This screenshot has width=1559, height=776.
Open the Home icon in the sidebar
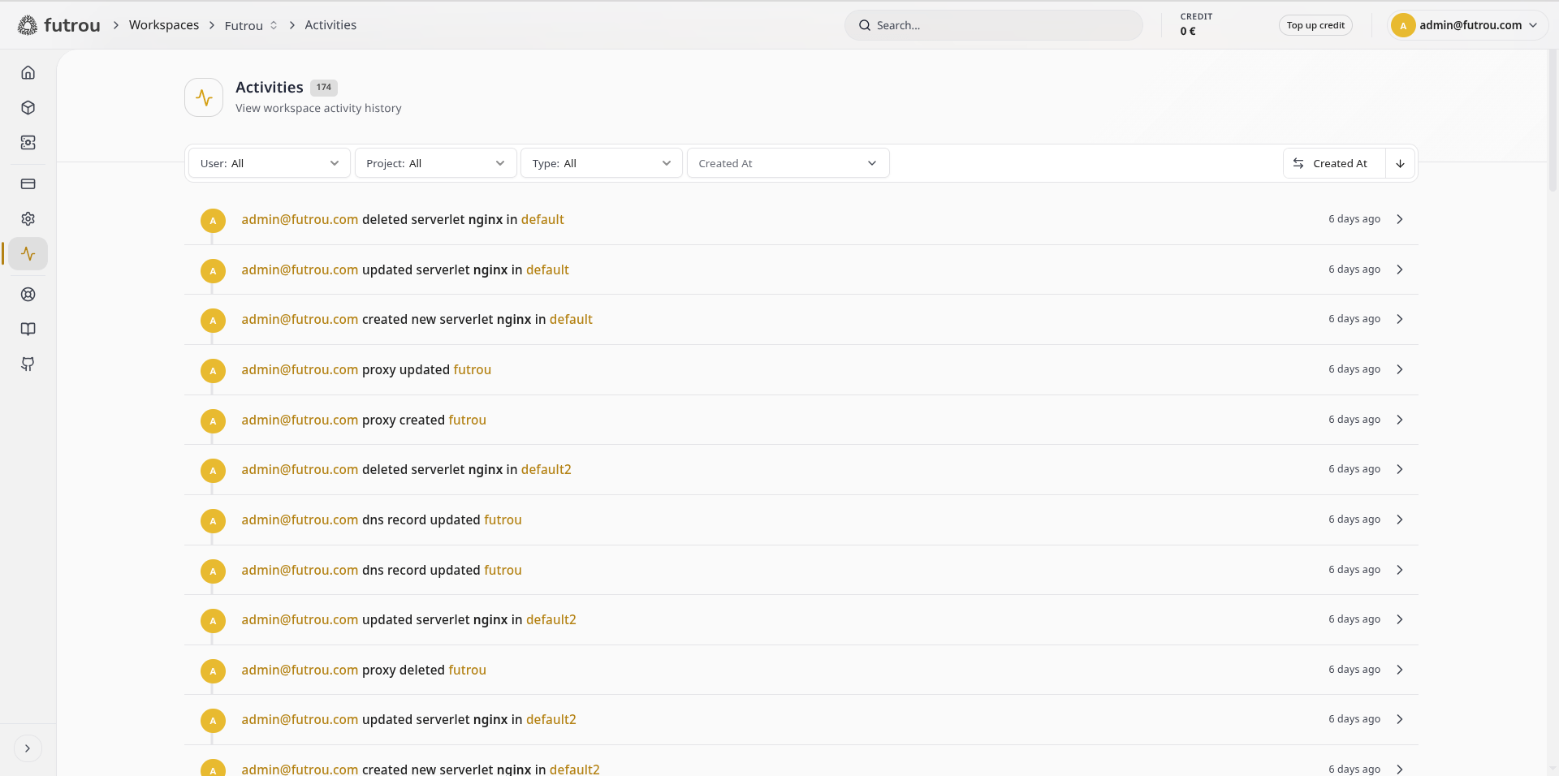click(x=28, y=73)
